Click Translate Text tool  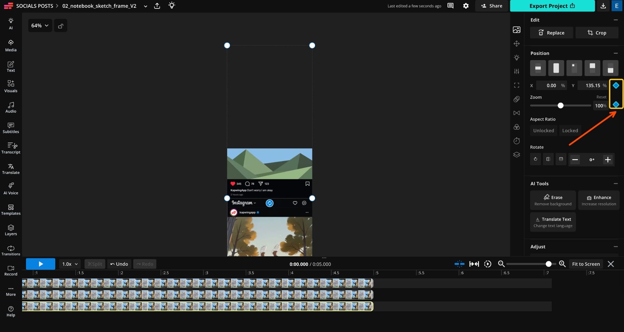click(553, 222)
